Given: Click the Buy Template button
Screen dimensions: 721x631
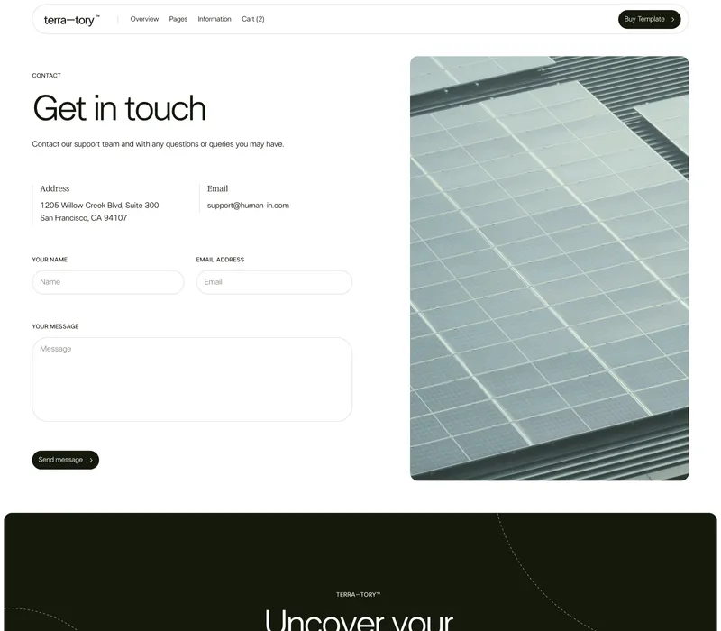Looking at the screenshot, I should point(649,19).
